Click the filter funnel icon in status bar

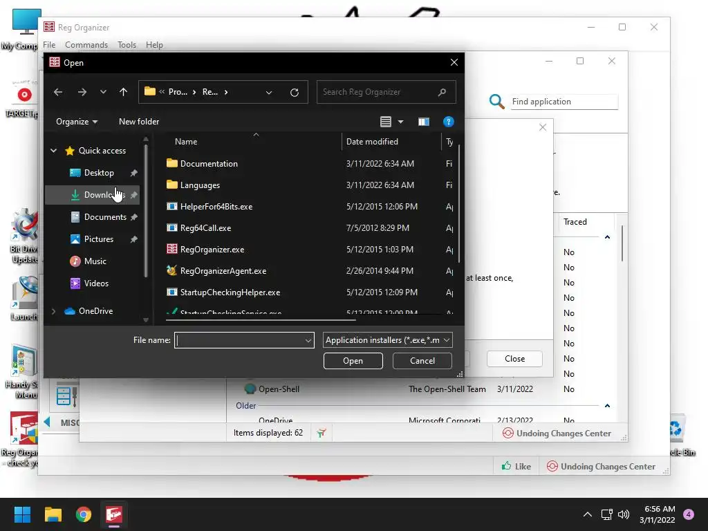321,433
